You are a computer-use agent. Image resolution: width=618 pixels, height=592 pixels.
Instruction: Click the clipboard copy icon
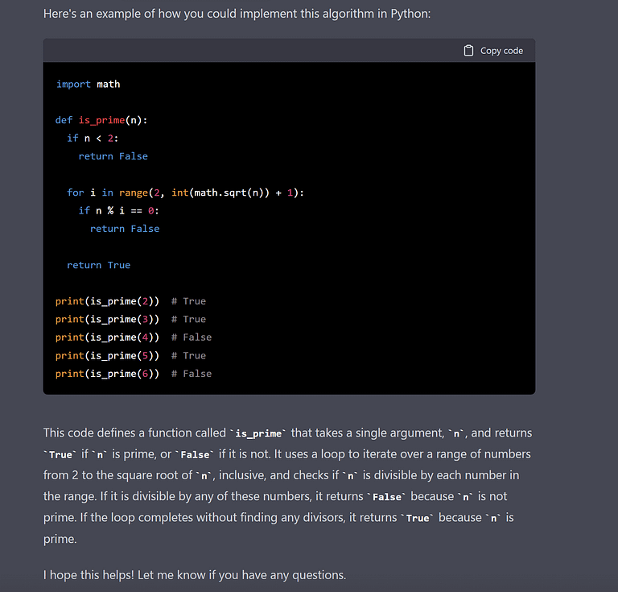[468, 51]
